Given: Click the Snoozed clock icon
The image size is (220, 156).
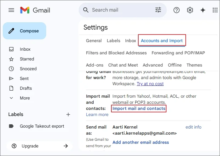Looking at the screenshot, I should tap(11, 69).
